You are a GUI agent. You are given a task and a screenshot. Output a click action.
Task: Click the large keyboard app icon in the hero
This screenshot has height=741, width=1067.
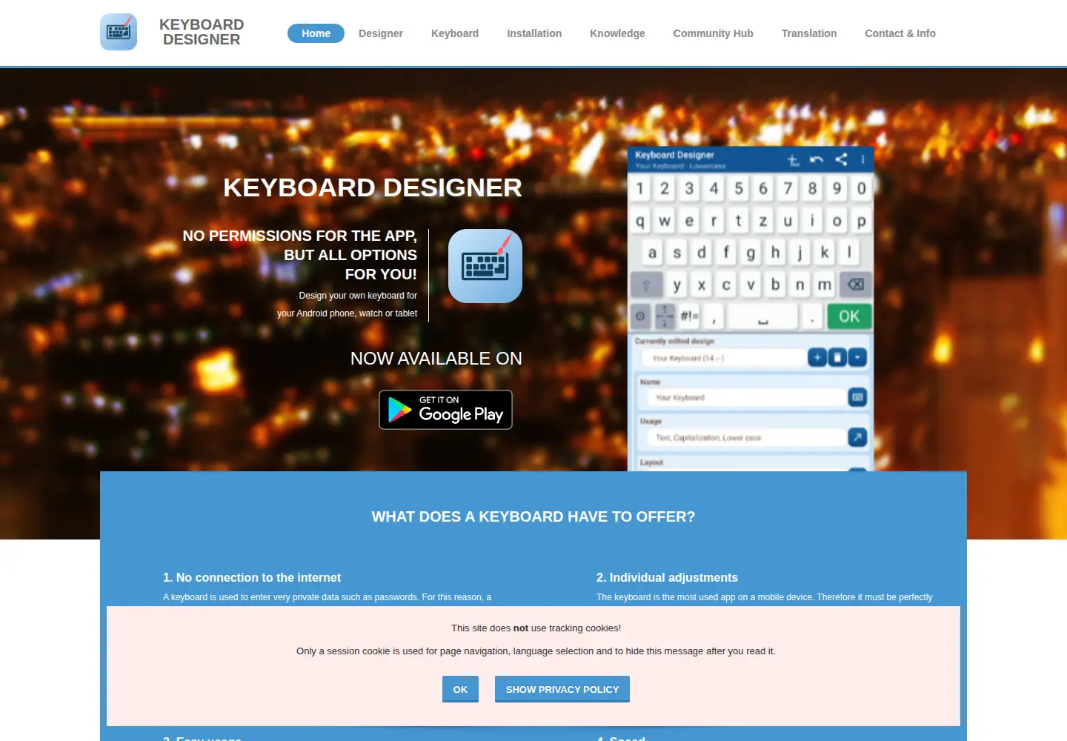[485, 266]
